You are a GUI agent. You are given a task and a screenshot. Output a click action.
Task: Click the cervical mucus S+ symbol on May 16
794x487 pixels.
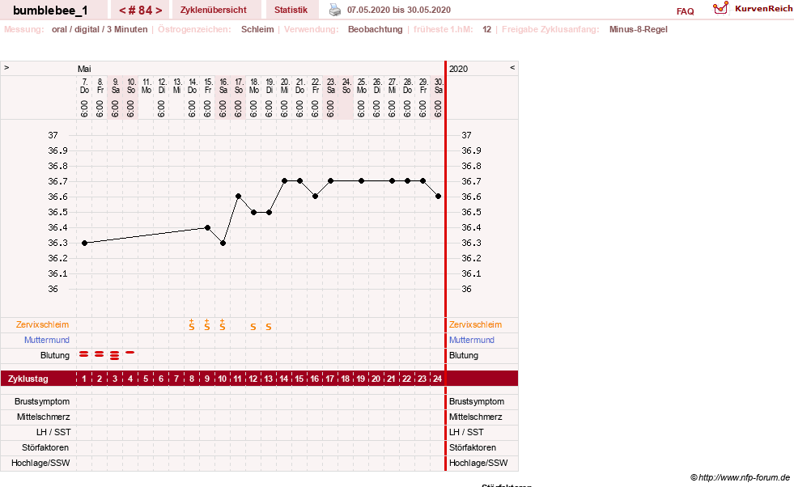tap(223, 325)
